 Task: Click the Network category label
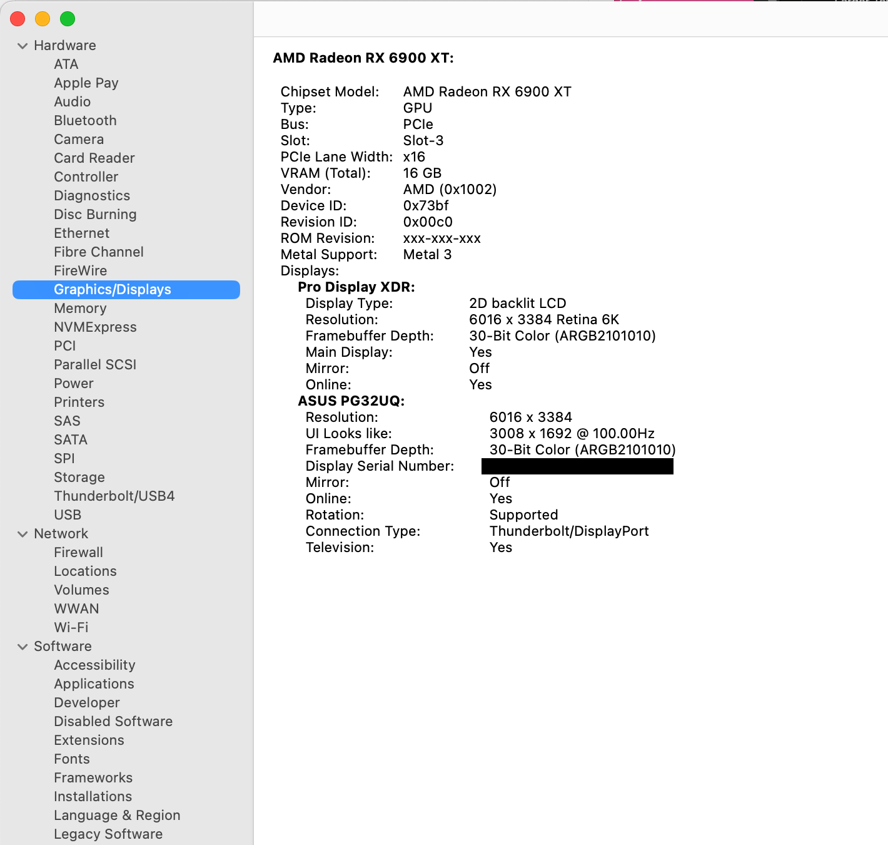[61, 534]
